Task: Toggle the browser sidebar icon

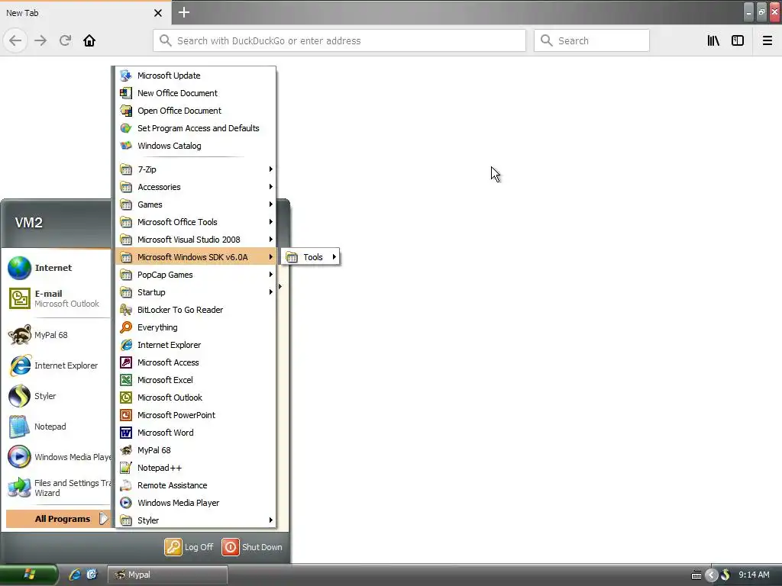Action: click(738, 40)
